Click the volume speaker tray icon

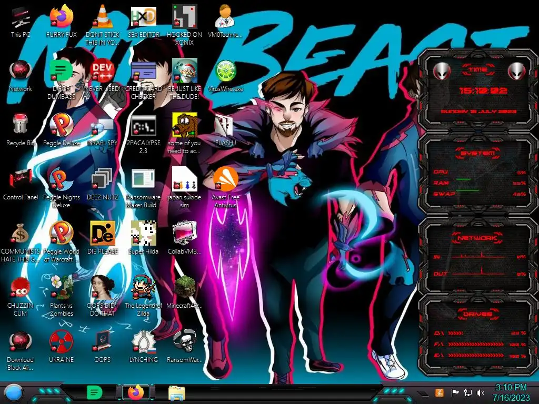pos(481,392)
